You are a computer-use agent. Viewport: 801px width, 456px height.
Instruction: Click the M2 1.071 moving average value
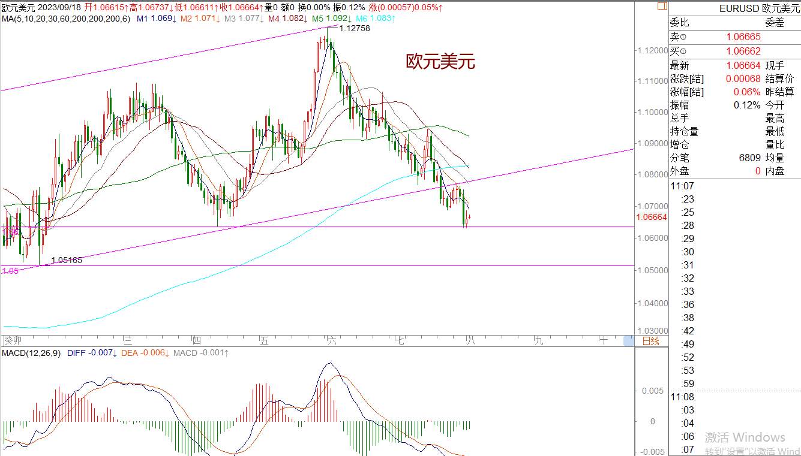coord(200,19)
